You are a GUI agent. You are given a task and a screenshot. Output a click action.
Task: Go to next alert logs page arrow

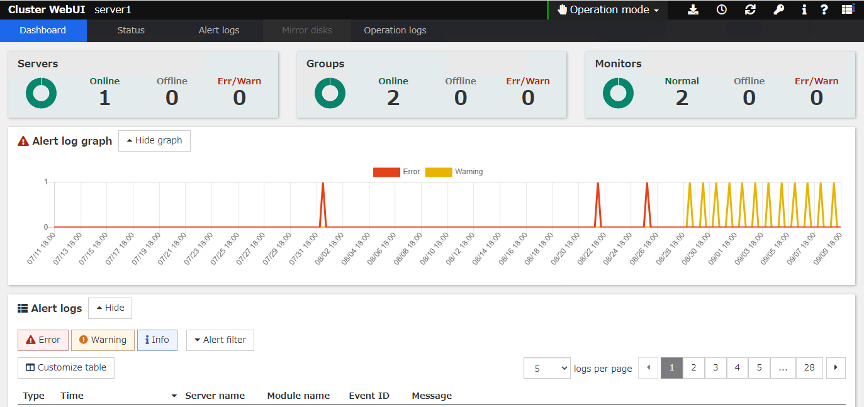(x=836, y=368)
